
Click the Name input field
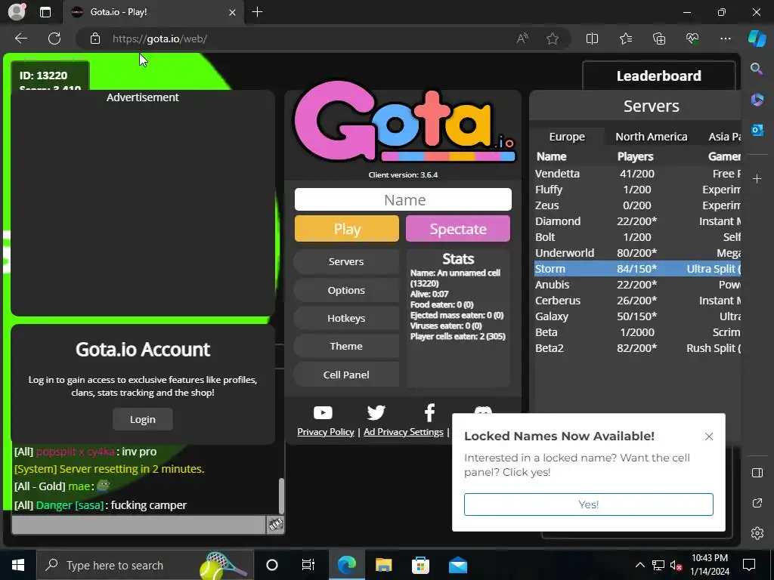coord(403,199)
